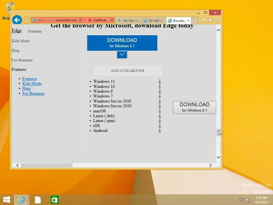Select the Windows Server 2019 entry text

[112, 106]
